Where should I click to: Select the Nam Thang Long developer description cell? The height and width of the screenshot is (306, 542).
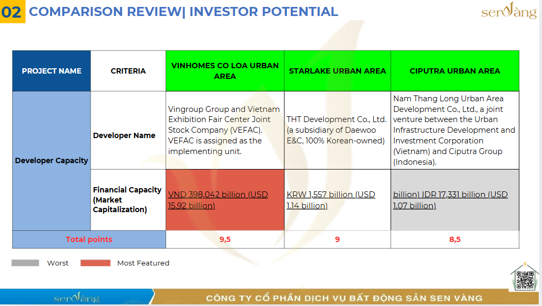[455, 130]
